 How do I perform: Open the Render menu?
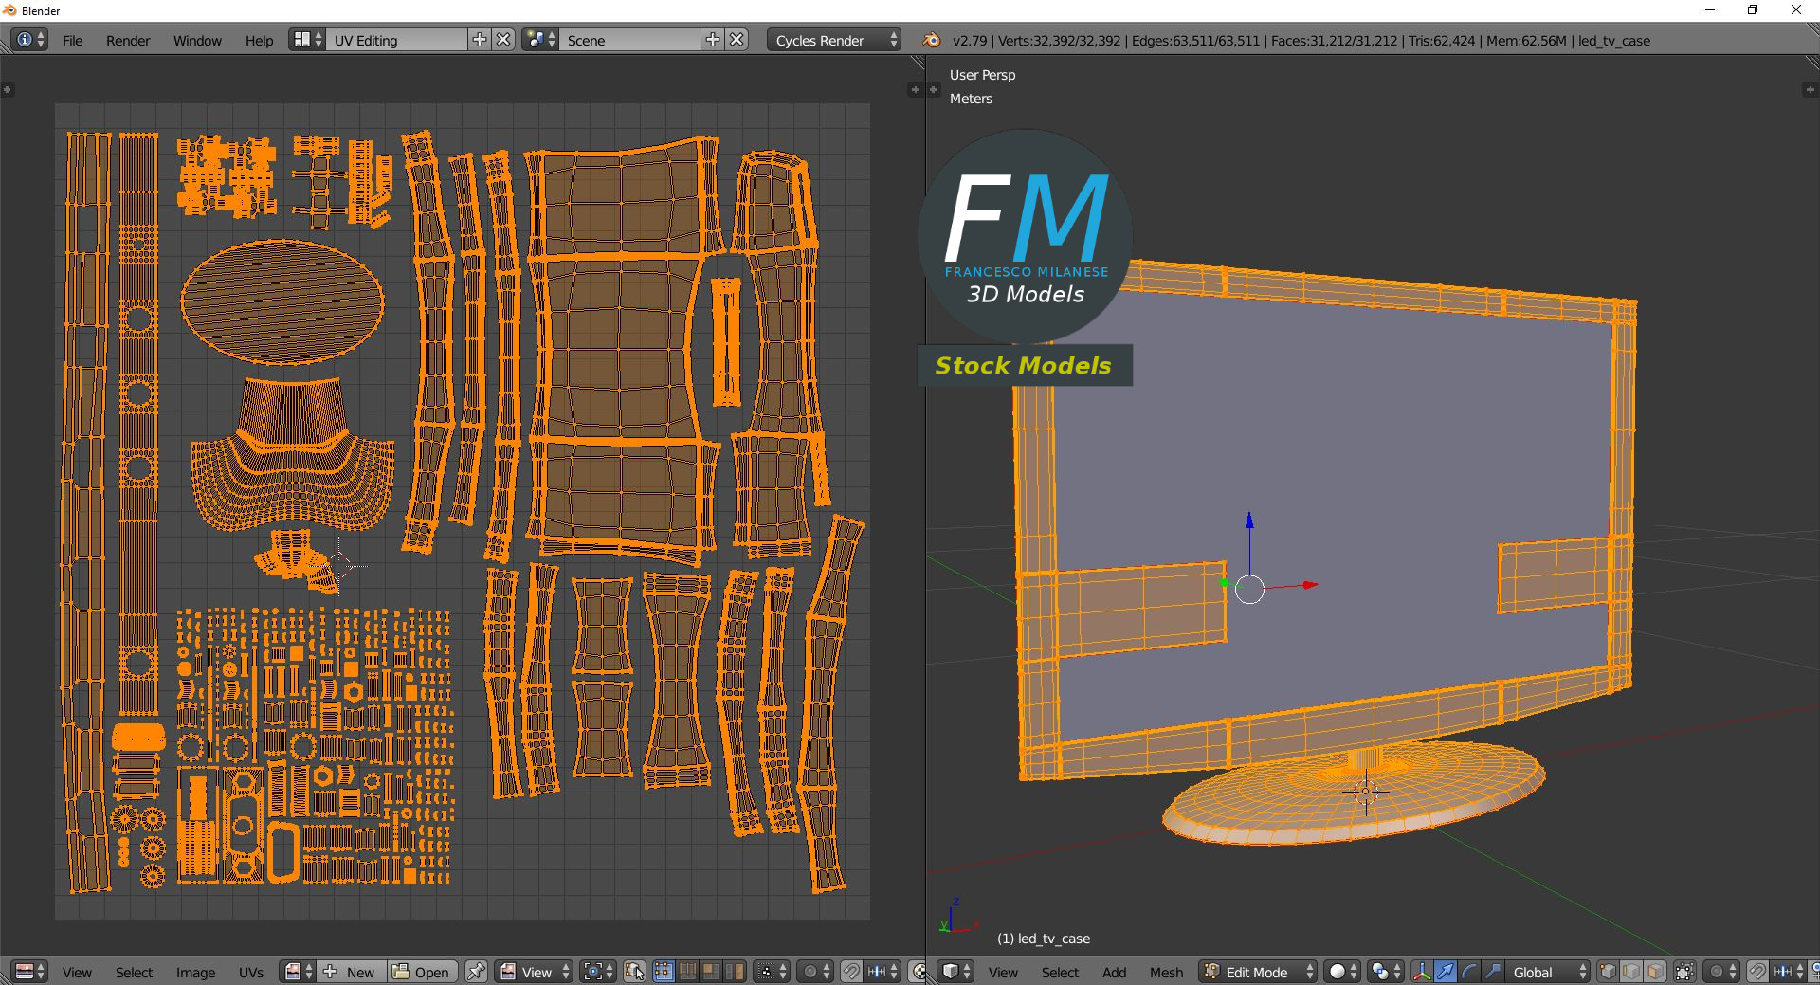click(x=128, y=41)
